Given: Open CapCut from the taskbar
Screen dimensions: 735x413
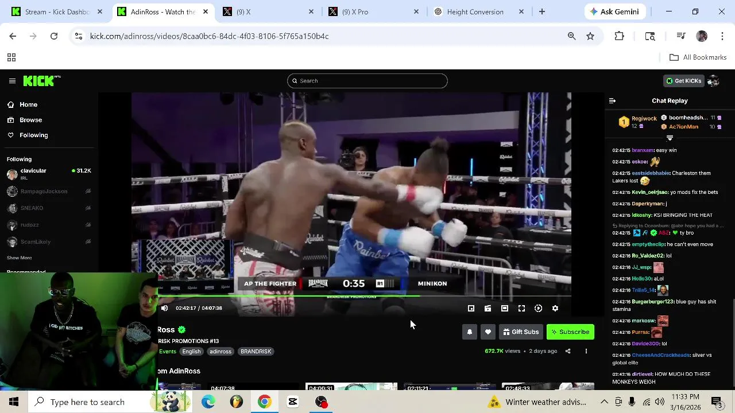Looking at the screenshot, I should 293,402.
